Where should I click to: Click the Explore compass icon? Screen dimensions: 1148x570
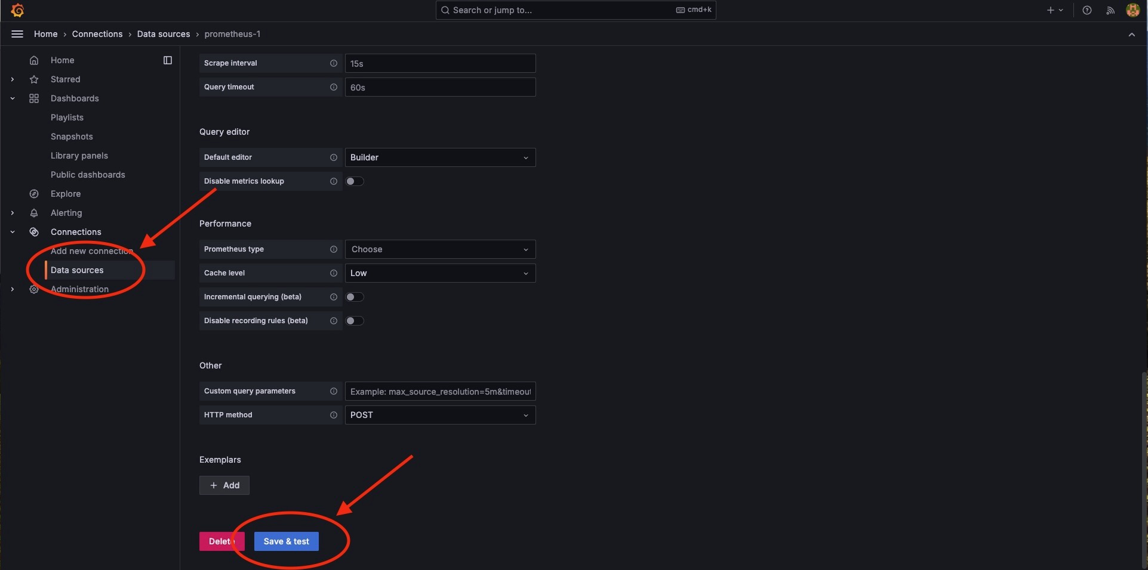[34, 194]
